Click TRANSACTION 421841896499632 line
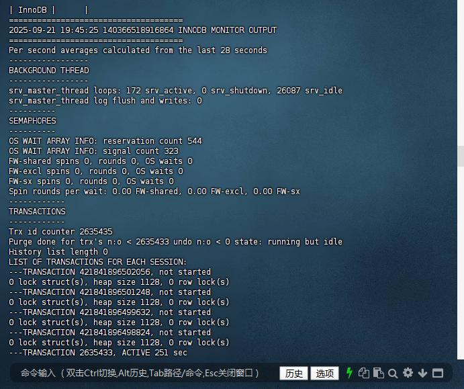This screenshot has width=464, height=389. [109, 312]
